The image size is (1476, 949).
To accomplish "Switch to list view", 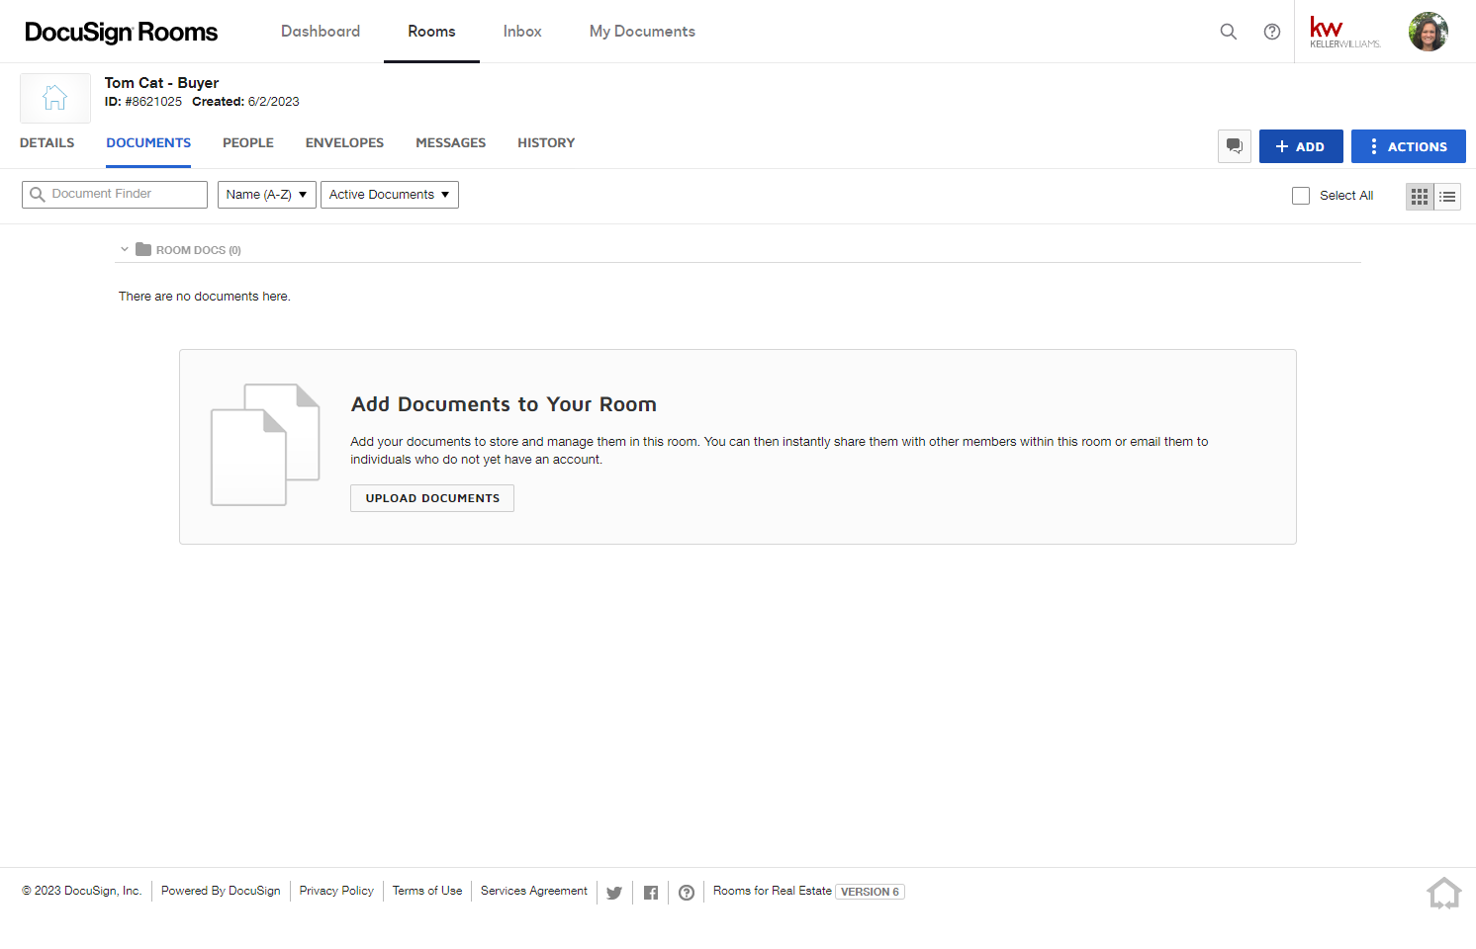I will 1447,197.
